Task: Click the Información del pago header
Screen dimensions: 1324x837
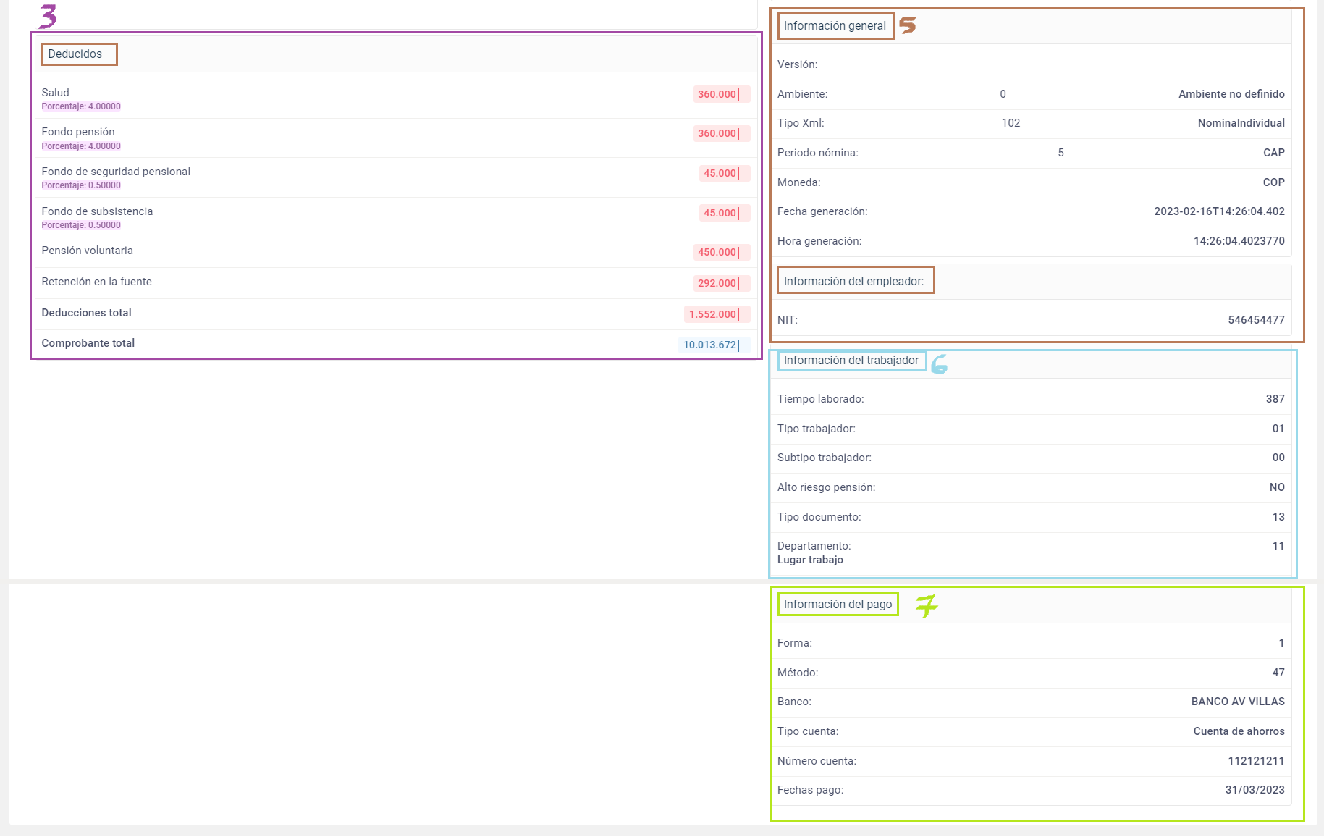Action: (838, 605)
